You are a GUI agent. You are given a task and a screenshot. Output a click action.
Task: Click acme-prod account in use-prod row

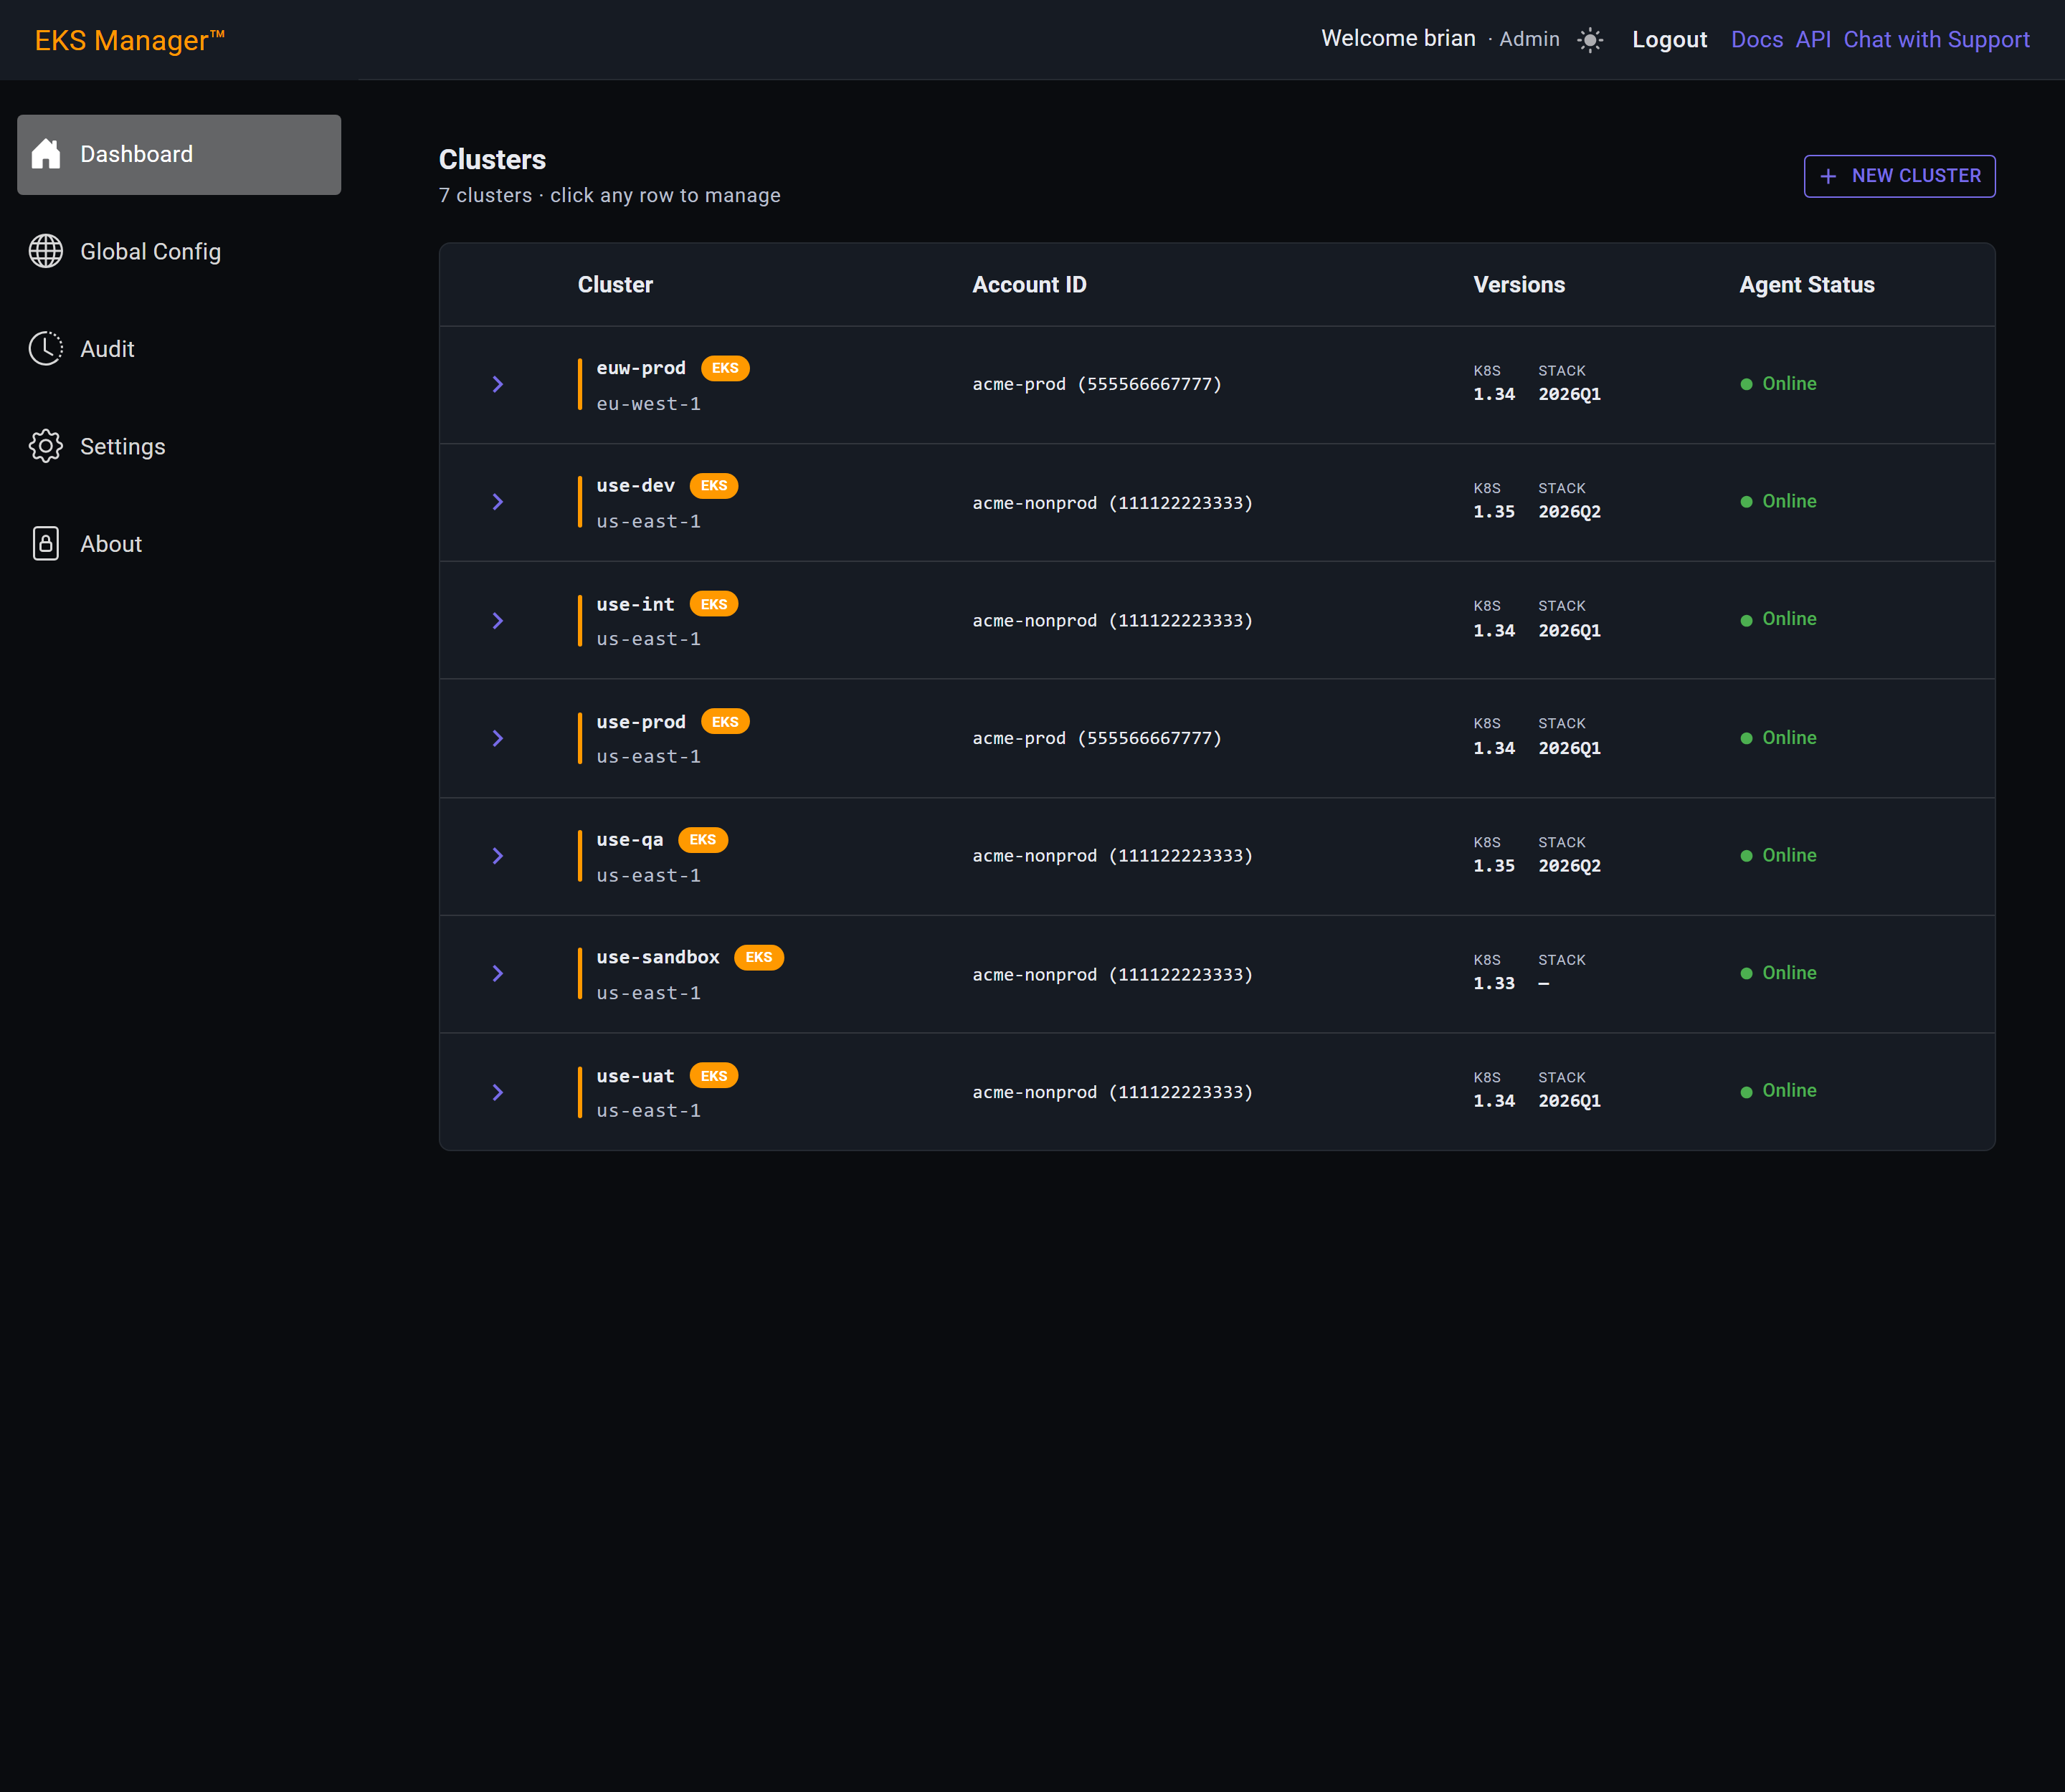click(1096, 738)
